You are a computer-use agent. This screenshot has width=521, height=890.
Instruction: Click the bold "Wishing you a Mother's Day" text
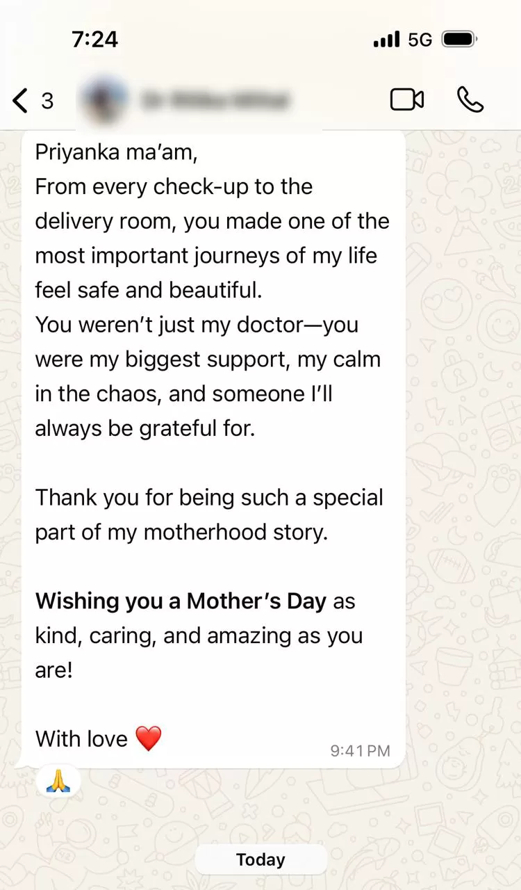click(181, 601)
